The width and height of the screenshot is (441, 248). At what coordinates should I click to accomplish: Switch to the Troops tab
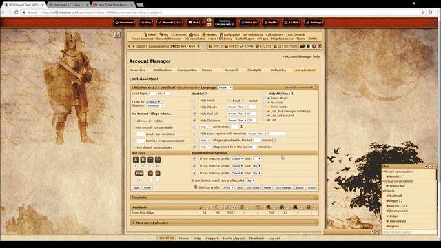pos(207,70)
